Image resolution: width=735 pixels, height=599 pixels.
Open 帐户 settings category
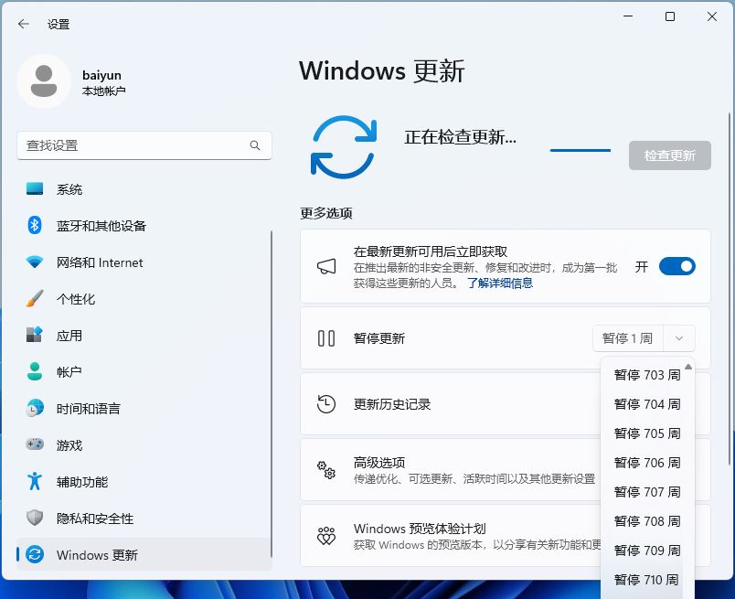click(x=144, y=372)
